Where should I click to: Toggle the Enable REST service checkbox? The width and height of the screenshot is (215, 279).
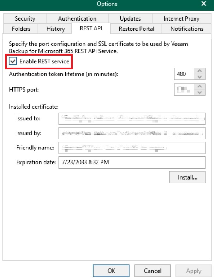pos(13,61)
